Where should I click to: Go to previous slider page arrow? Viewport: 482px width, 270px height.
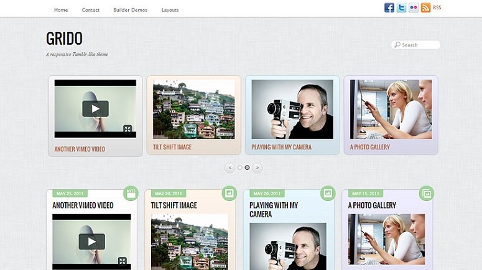[230, 167]
